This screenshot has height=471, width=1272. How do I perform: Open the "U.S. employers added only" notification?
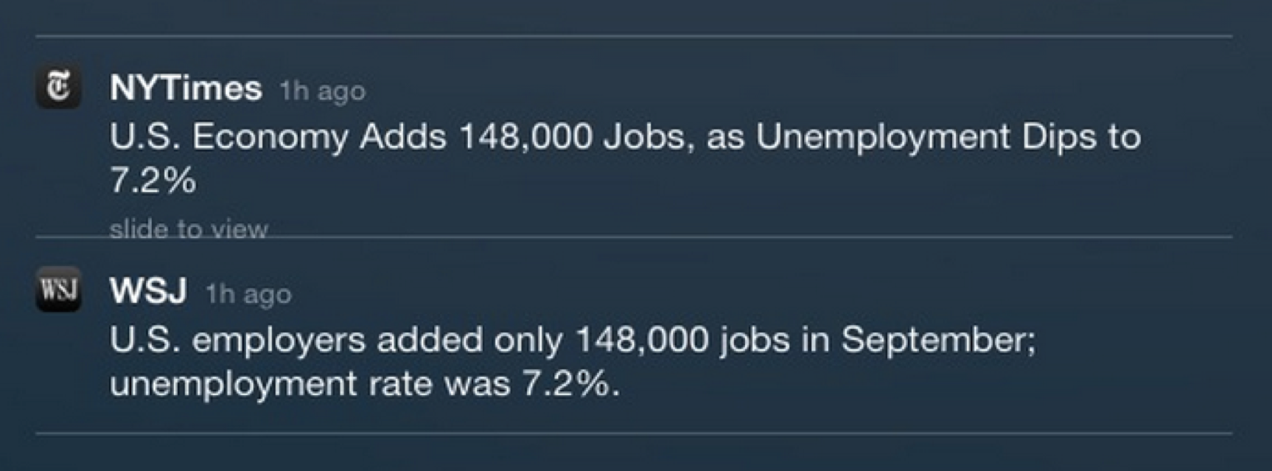coord(572,341)
